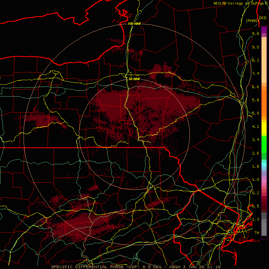The width and height of the screenshot is (269, 269).
Task: Select the 5.0 scale value
Action: (x=256, y=113)
